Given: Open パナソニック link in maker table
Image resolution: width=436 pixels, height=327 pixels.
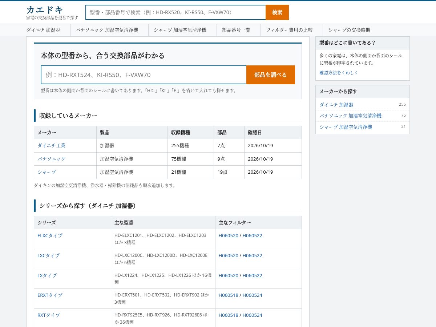Looking at the screenshot, I should [52, 159].
